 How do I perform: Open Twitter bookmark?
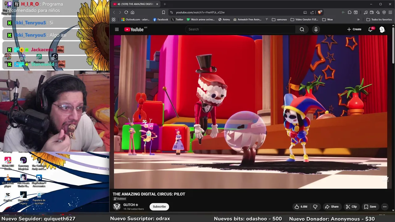tap(177, 19)
